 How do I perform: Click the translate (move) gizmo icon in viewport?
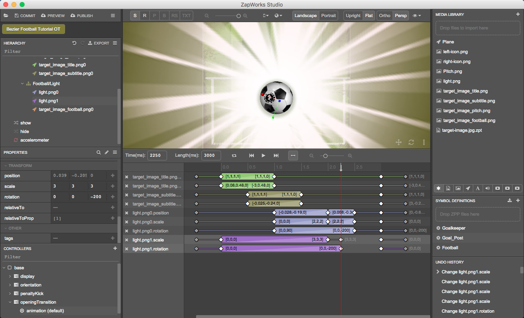coord(398,142)
